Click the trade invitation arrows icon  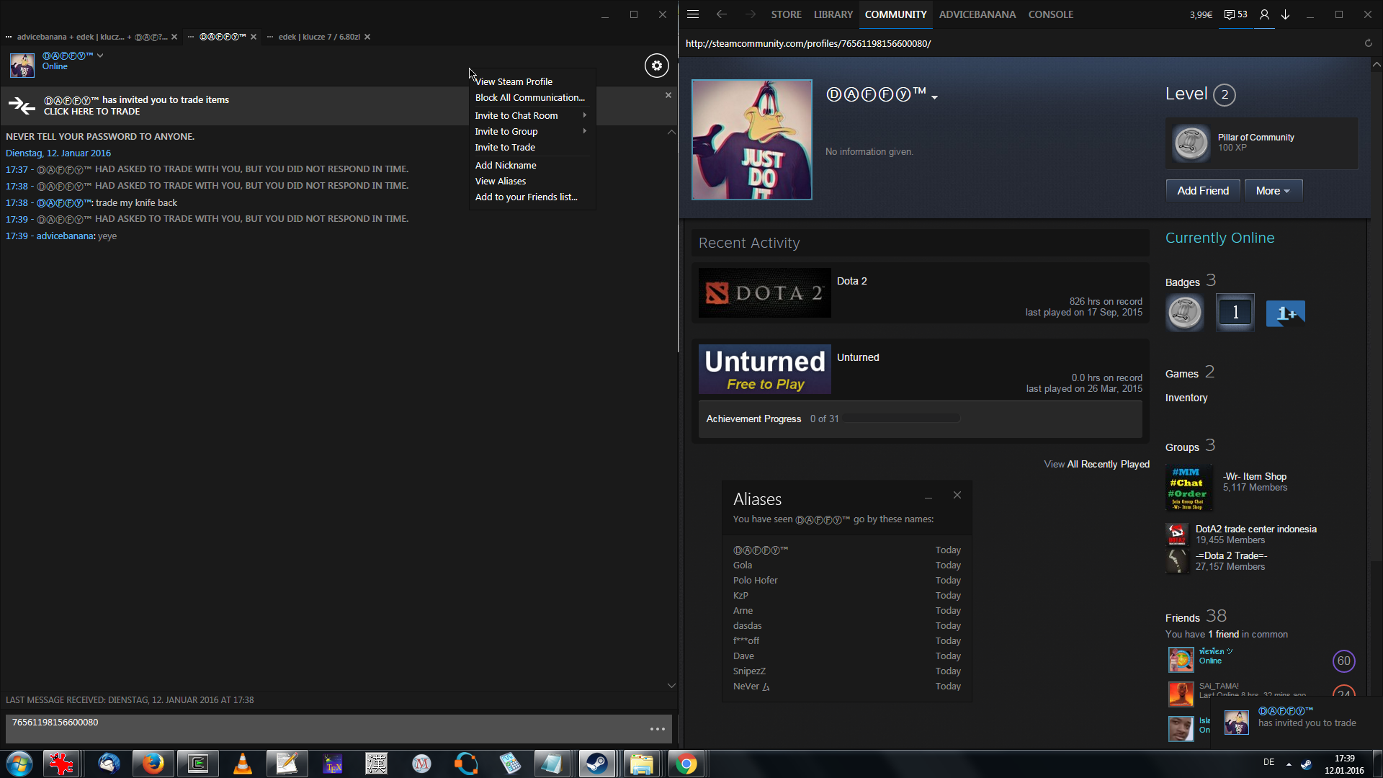[22, 106]
